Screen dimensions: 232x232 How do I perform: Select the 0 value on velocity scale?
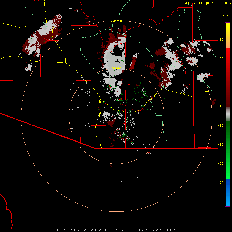tap(222, 116)
